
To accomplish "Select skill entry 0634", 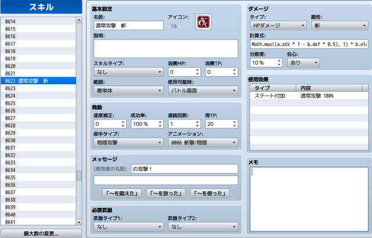I will pos(38,170).
